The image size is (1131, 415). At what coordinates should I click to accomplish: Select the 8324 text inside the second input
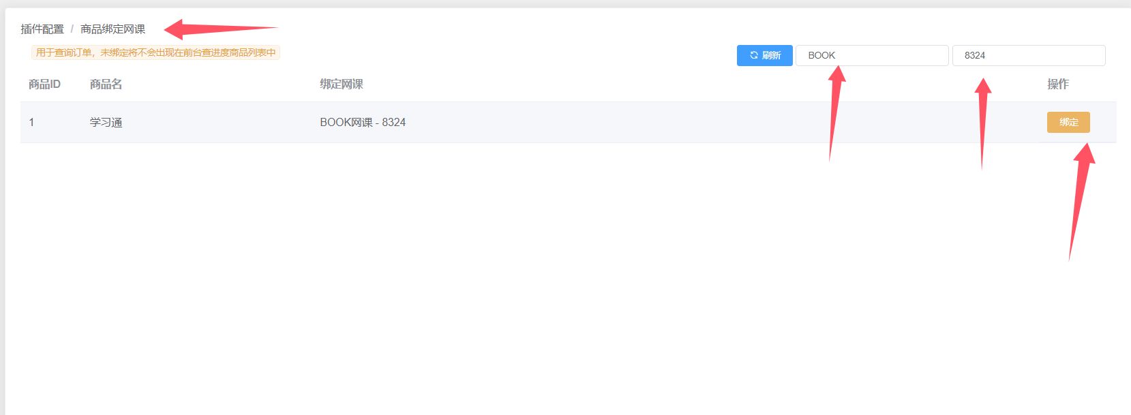click(974, 55)
